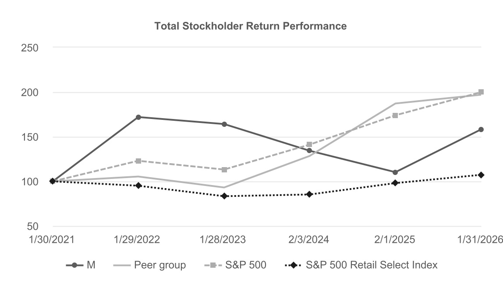Screen dimensions: 503x294
Task: Click the 2/3/2024 x-axis date label
Action: click(x=309, y=240)
